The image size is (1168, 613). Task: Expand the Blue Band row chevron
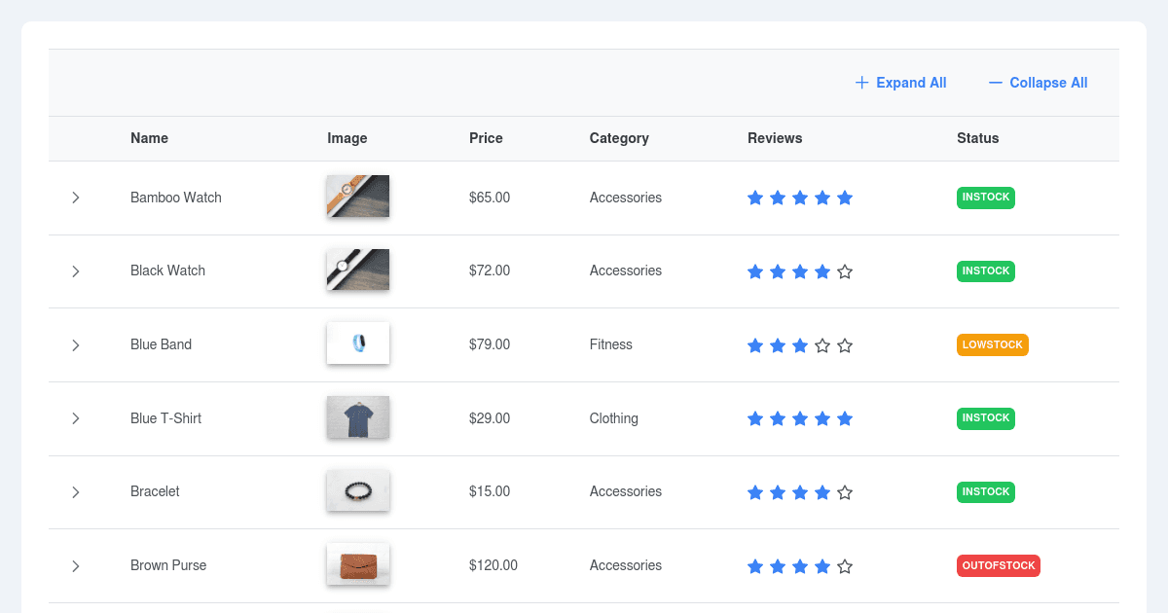point(76,344)
